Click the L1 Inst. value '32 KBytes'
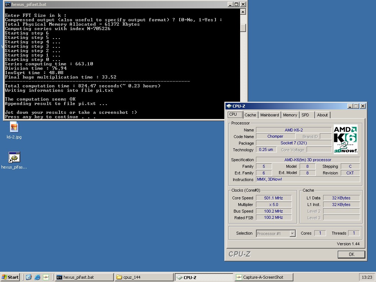 (341, 205)
